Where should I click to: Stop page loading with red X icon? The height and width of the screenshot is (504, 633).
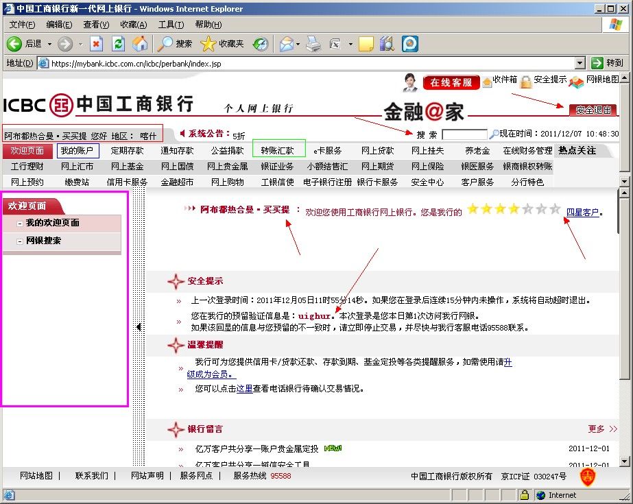pyautogui.click(x=96, y=44)
